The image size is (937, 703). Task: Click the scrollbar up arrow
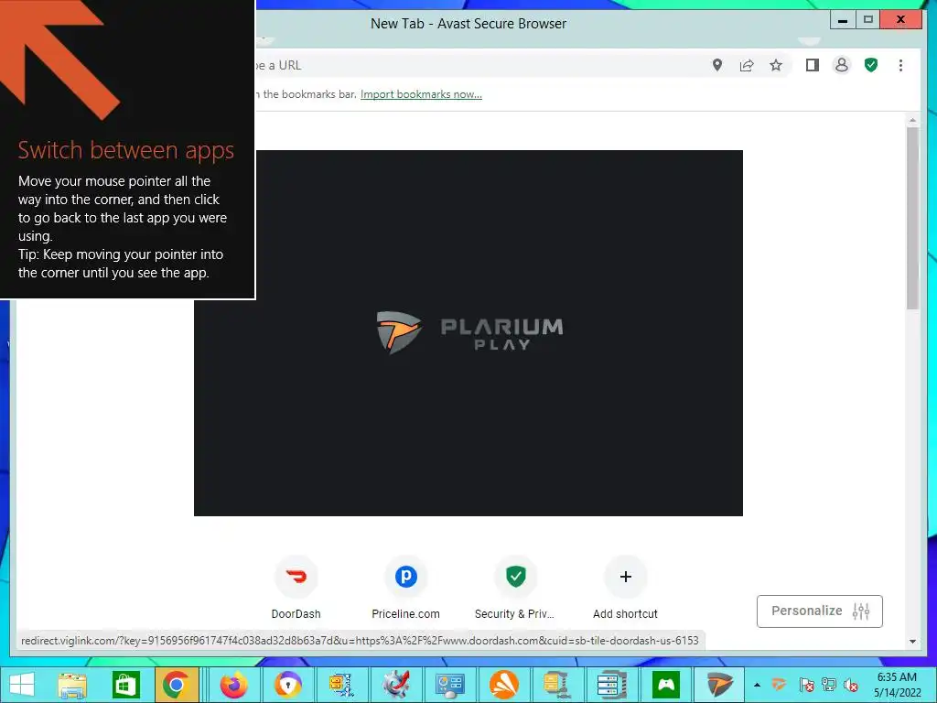[912, 120]
